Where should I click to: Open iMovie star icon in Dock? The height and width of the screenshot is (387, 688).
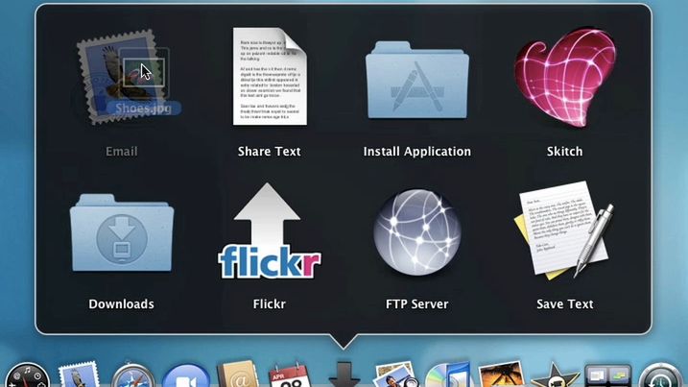click(x=554, y=375)
